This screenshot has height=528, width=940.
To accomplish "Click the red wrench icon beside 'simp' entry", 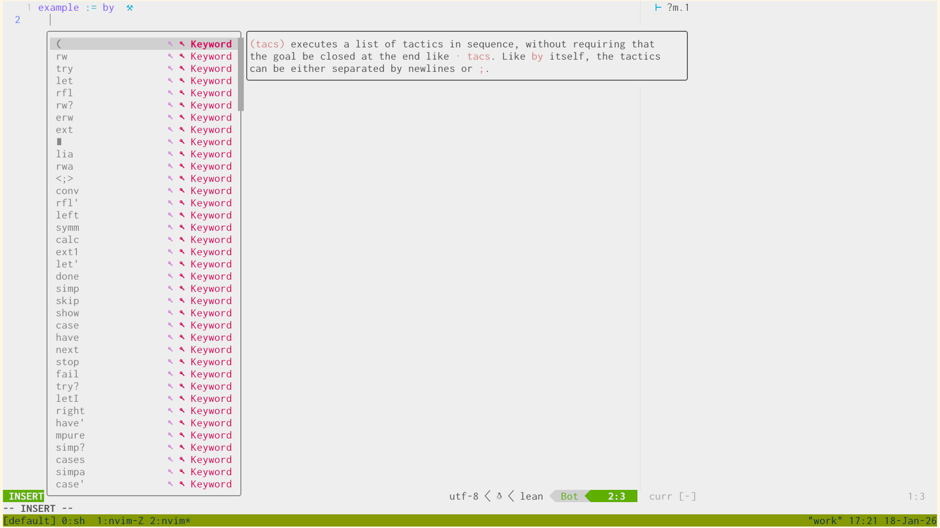I will (x=182, y=288).
